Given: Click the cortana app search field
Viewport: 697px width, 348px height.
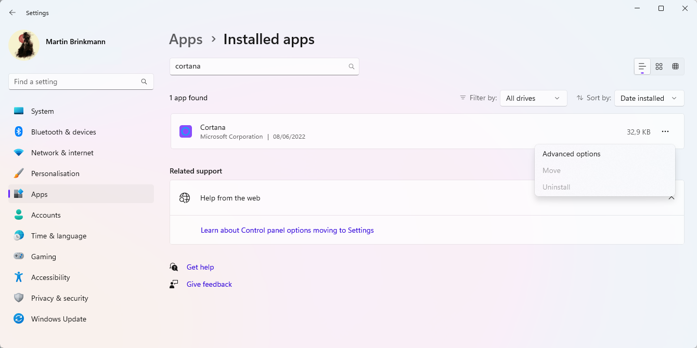Looking at the screenshot, I should (264, 66).
